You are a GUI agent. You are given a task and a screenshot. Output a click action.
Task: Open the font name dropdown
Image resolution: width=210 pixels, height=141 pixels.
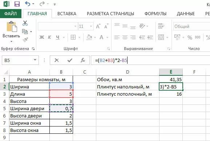click(x=76, y=26)
